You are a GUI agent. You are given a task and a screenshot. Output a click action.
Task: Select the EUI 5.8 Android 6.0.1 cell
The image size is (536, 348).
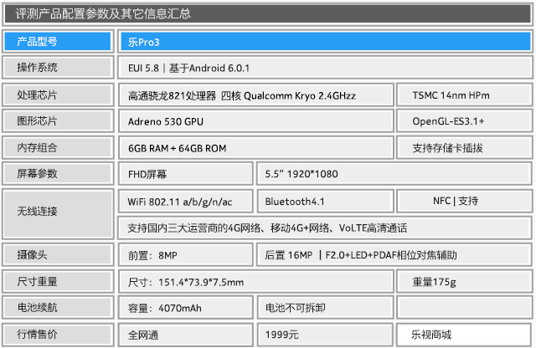324,68
